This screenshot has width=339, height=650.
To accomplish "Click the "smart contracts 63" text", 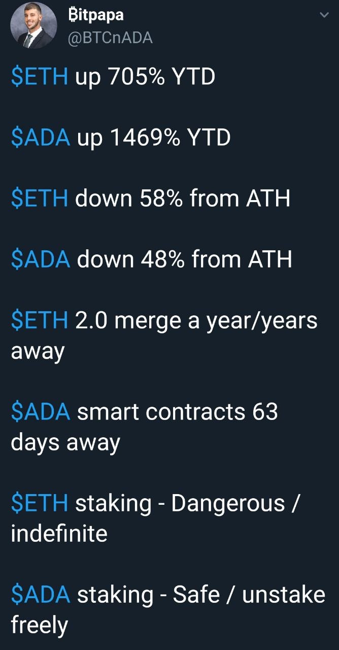I will [x=177, y=412].
